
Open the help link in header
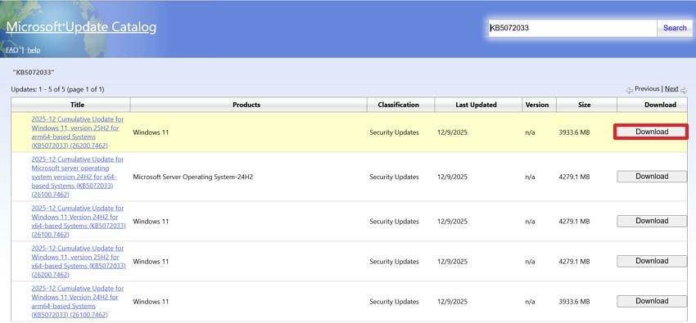(34, 50)
